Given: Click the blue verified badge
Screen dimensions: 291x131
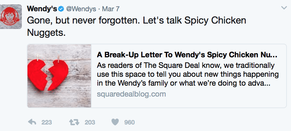Looking at the screenshot, I should (x=61, y=9).
